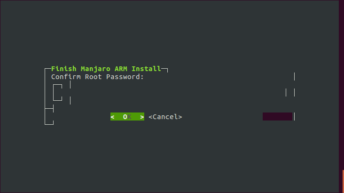Confirm with the green OK button
The width and height of the screenshot is (344, 193).
127,117
